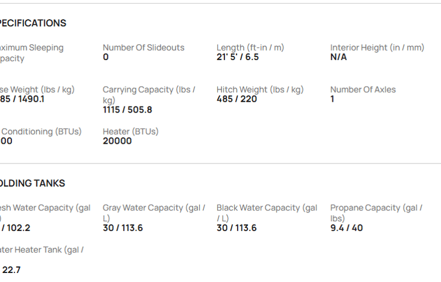Screen dimensions: 441x282
Task: Click the Specifications section heading
Action: click(x=32, y=23)
